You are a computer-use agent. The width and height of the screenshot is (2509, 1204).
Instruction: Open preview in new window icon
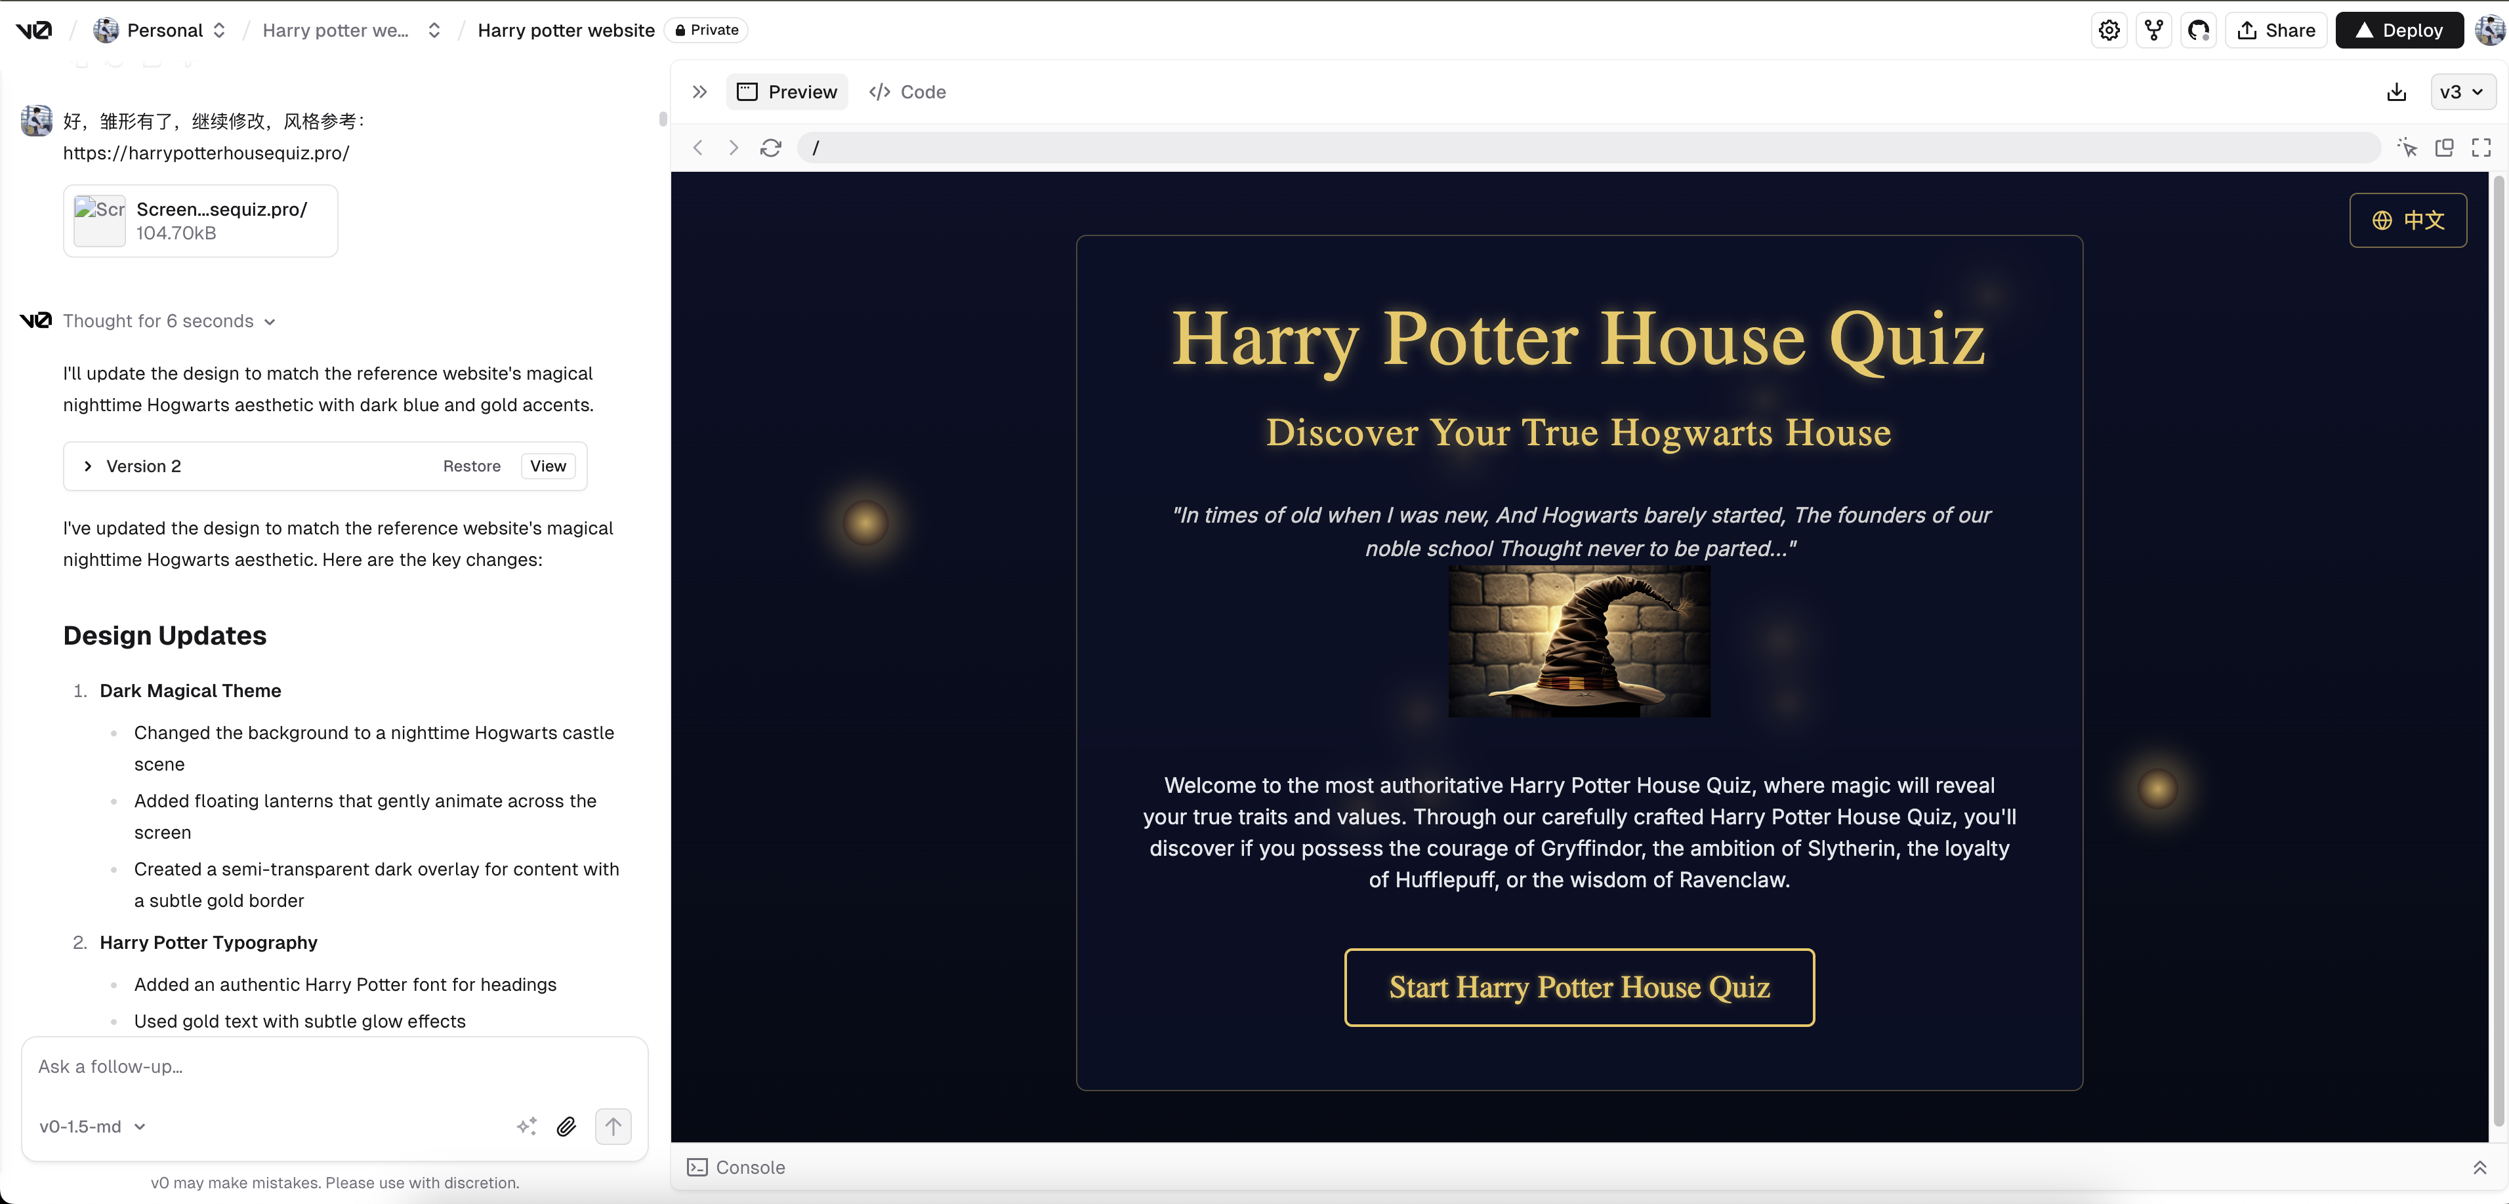[x=2444, y=147]
